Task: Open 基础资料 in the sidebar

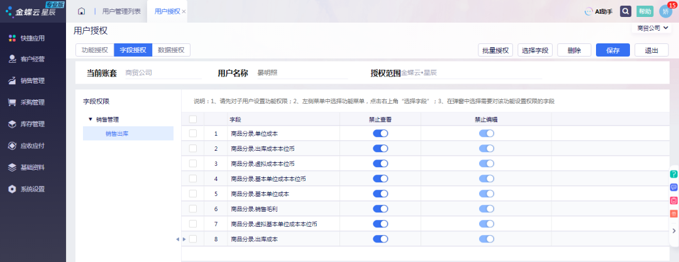Action: pos(33,168)
